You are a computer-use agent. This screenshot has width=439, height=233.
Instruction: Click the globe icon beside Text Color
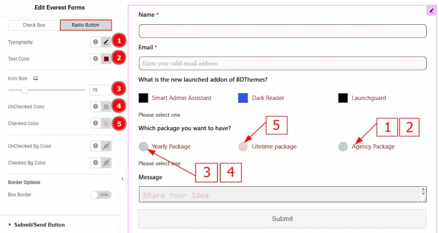[96, 59]
